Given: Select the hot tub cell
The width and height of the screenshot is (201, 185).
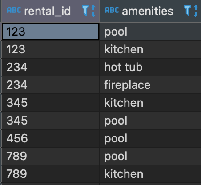Looking at the screenshot, I should [150, 67].
